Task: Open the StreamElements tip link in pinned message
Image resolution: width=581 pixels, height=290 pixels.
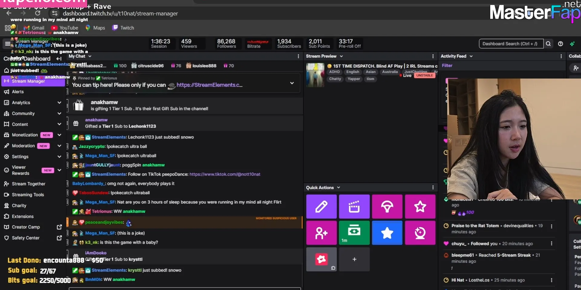Action: (x=209, y=85)
